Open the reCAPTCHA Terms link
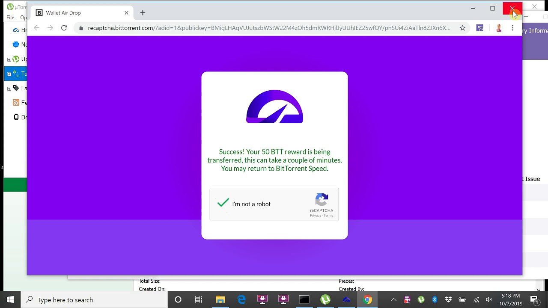 click(328, 216)
